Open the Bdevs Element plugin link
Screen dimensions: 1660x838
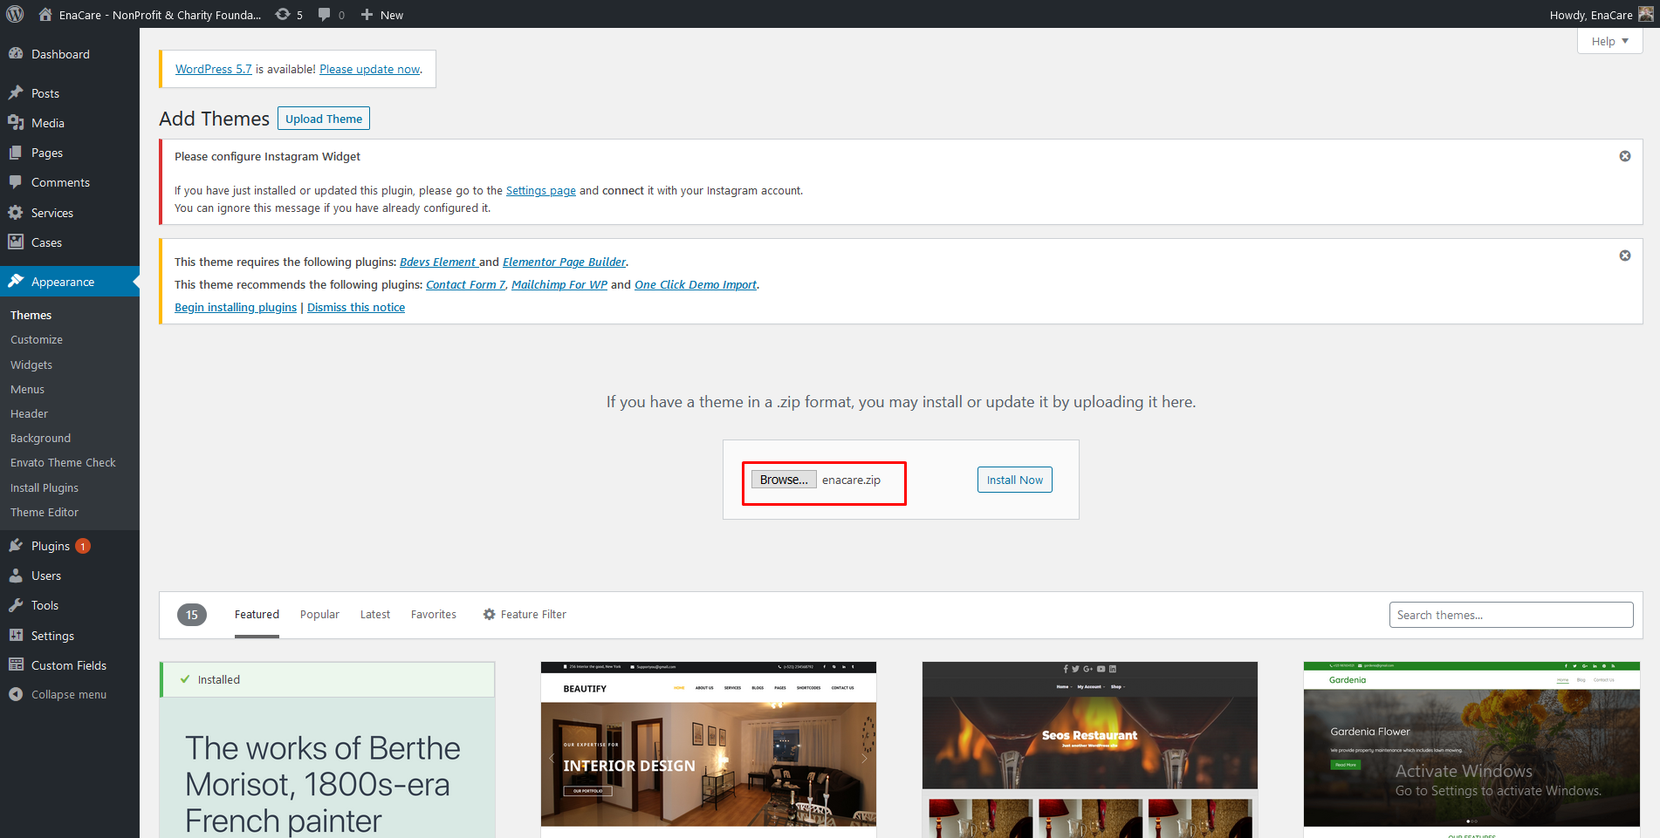point(438,262)
